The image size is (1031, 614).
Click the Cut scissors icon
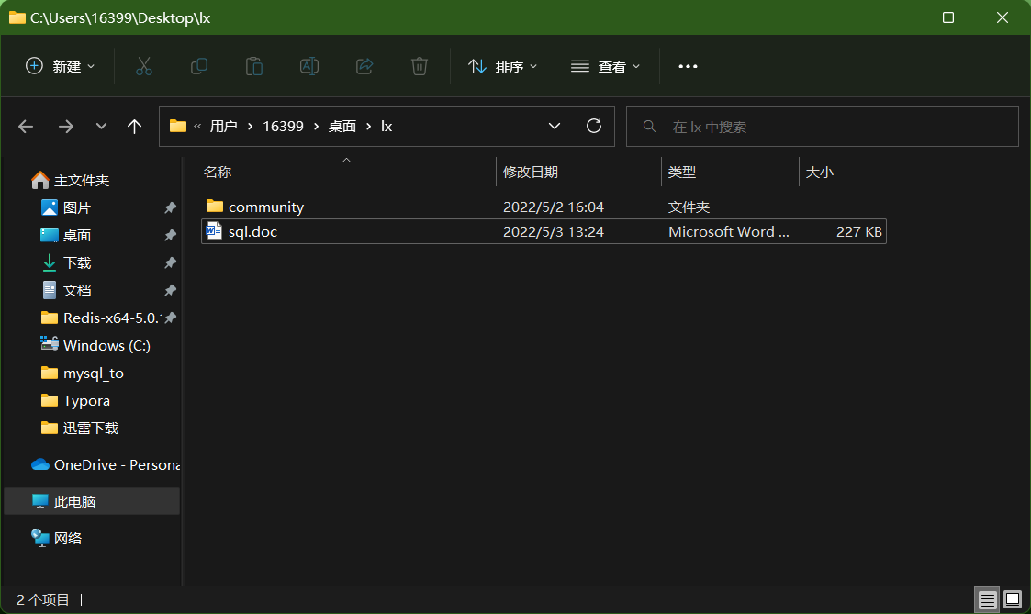[144, 66]
